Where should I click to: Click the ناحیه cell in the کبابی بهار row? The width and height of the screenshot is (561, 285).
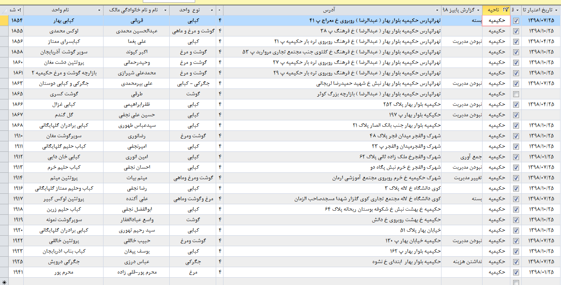click(497, 21)
